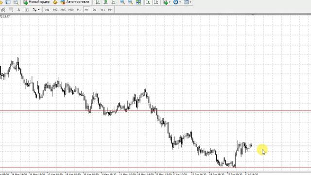Open the indicators list icon
The image size is (311, 175).
point(165,2)
